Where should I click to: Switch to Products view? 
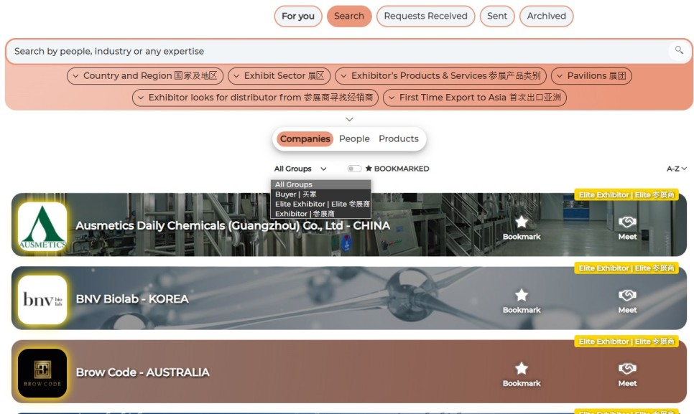click(398, 138)
